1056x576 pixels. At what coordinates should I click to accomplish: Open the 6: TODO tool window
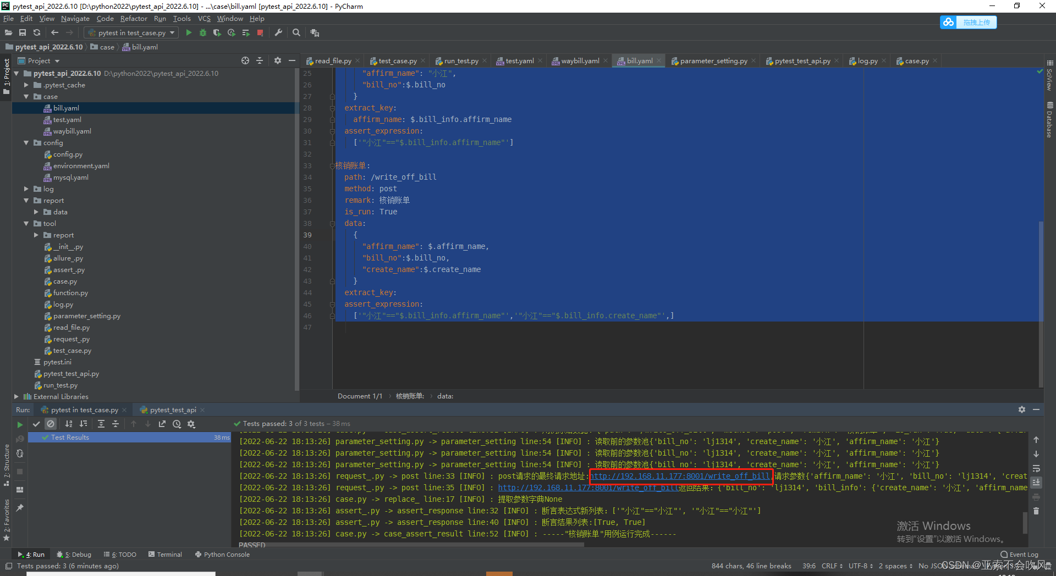[x=120, y=555]
